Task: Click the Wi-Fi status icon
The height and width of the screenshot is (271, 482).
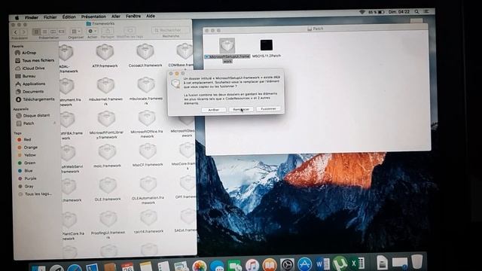Action: coord(362,12)
